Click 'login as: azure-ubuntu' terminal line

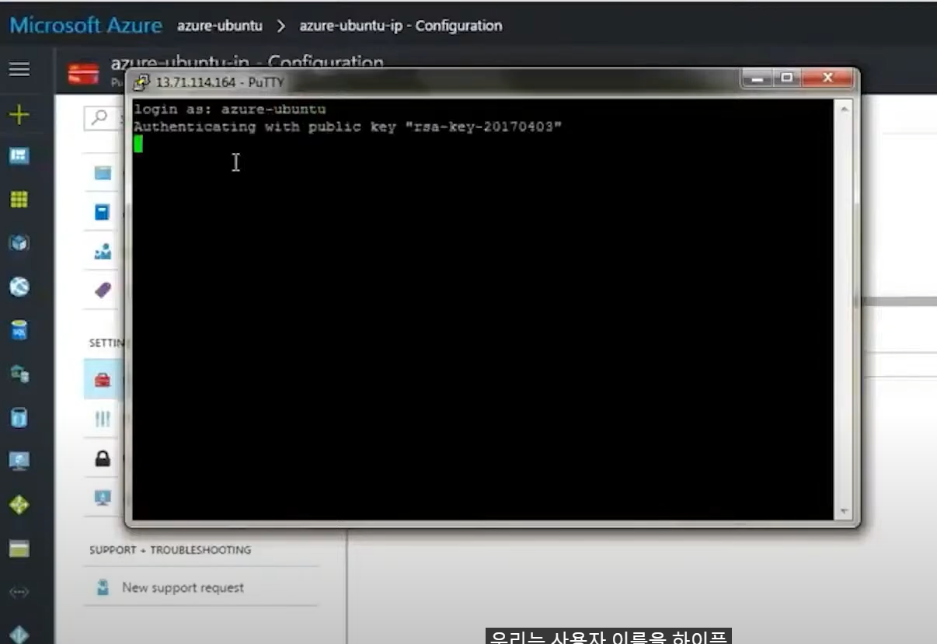point(229,110)
